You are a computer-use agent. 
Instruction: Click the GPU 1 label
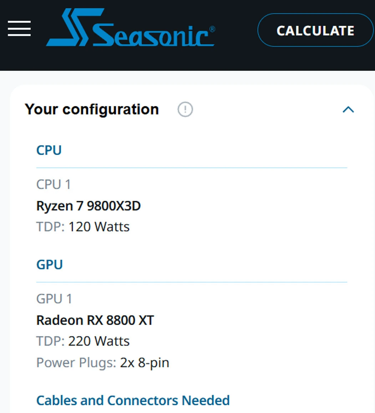(54, 299)
